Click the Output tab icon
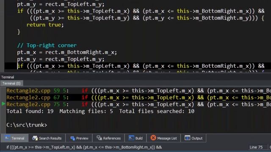Screen dimensions: 271x152 (187, 138)
